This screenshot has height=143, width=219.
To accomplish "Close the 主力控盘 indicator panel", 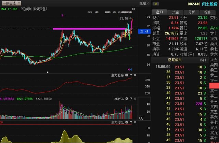I will pos(135,122).
